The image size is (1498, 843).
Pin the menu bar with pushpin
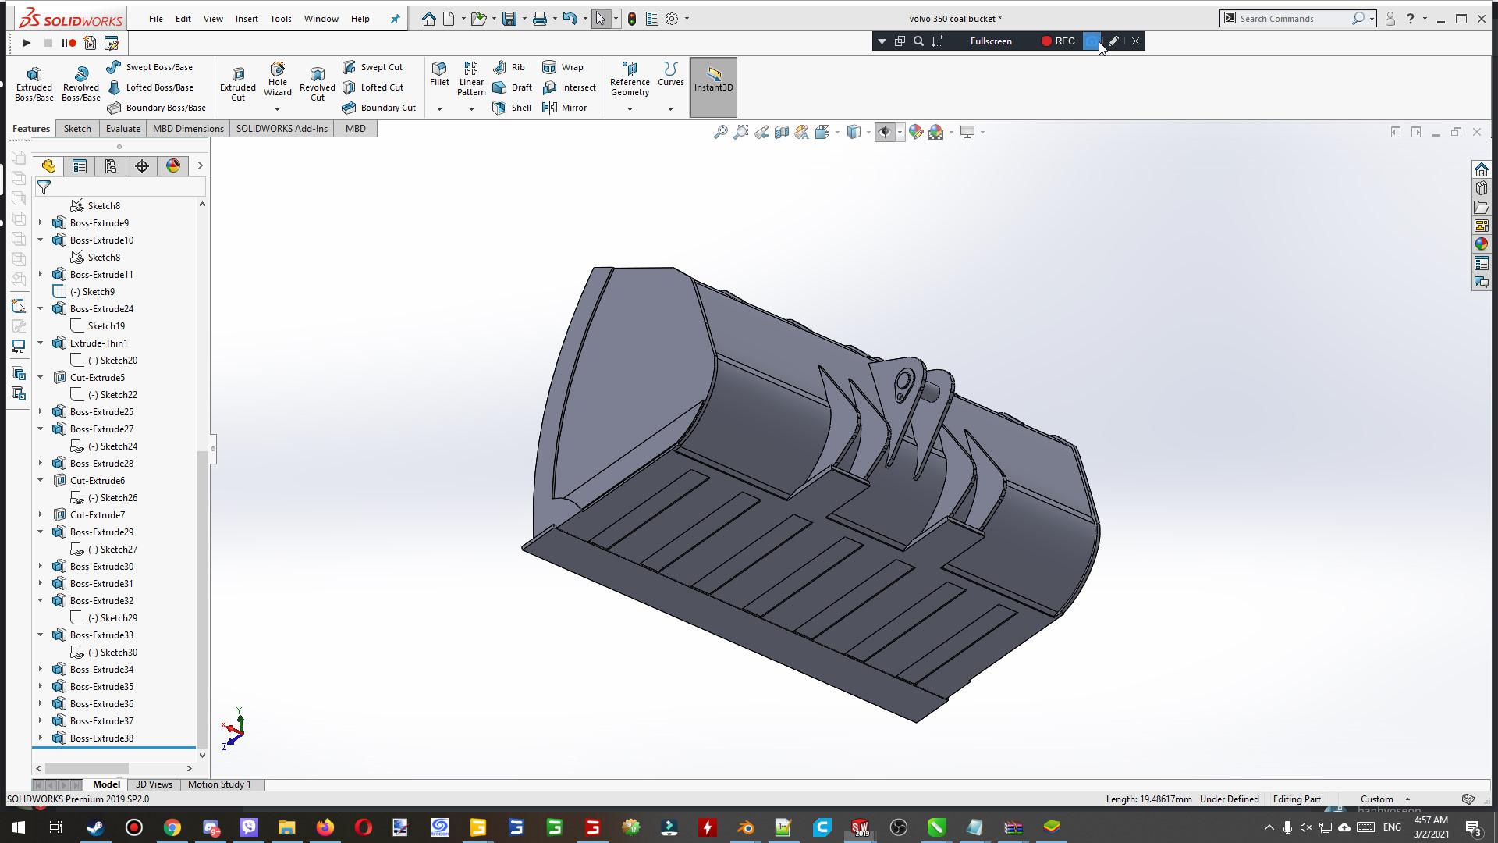coord(395,19)
